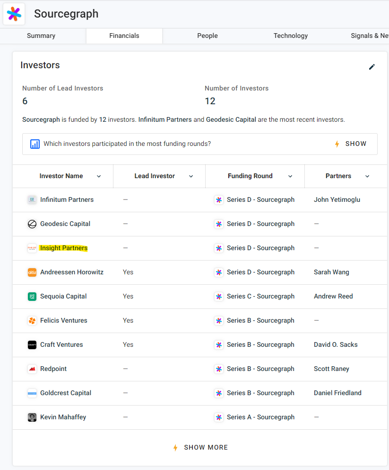This screenshot has width=389, height=470.
Task: Click Sourcegraph icon in Goldcrest Capital row
Action: [x=219, y=393]
